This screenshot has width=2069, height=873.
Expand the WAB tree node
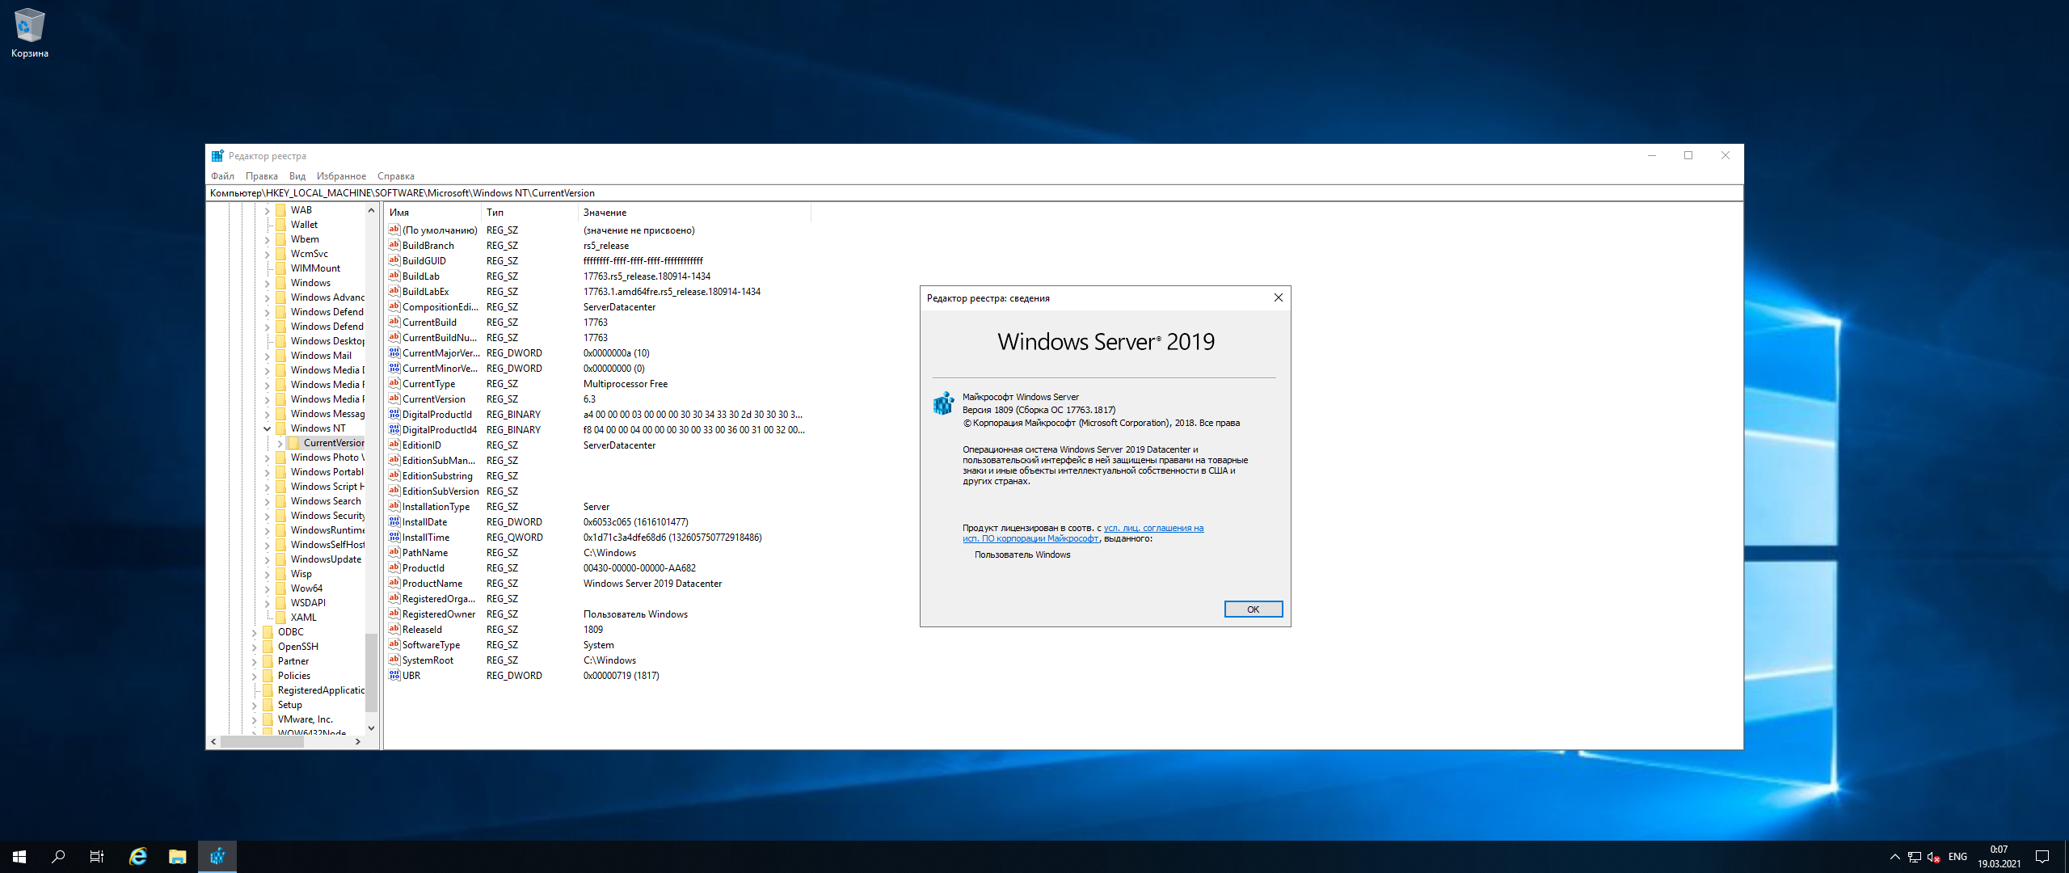pyautogui.click(x=267, y=210)
